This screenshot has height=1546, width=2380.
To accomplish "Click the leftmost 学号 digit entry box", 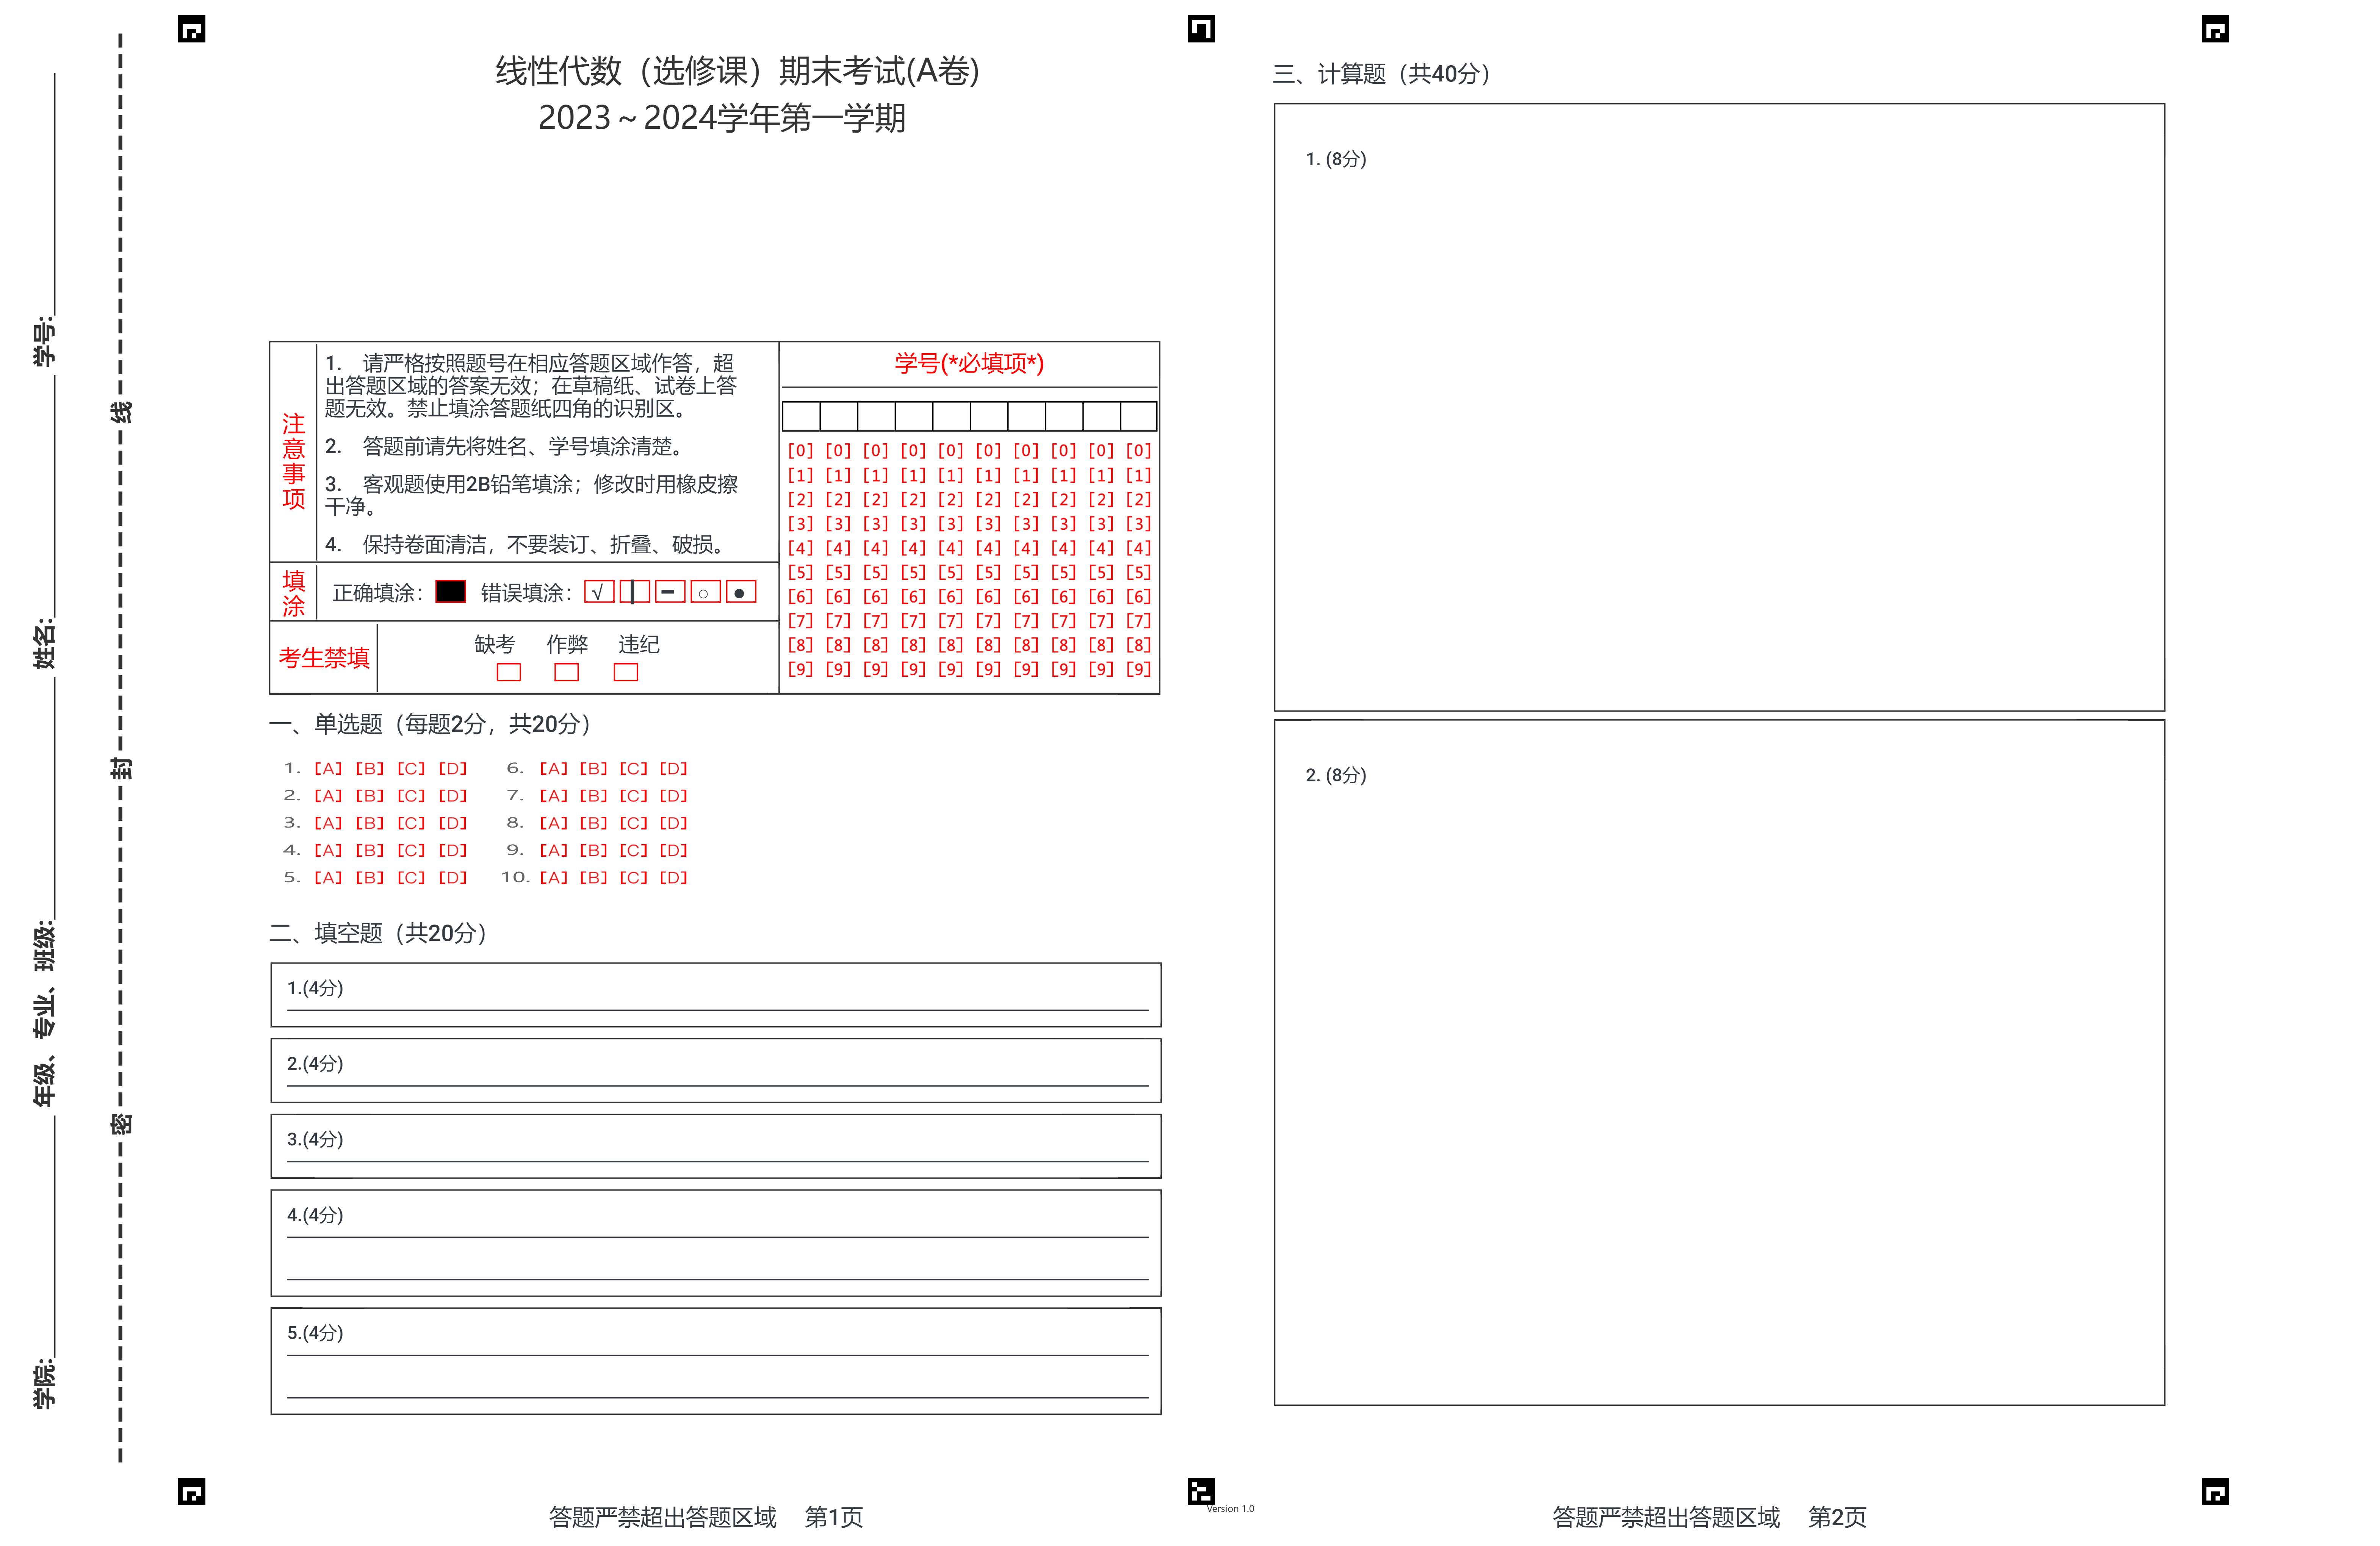I will click(801, 416).
